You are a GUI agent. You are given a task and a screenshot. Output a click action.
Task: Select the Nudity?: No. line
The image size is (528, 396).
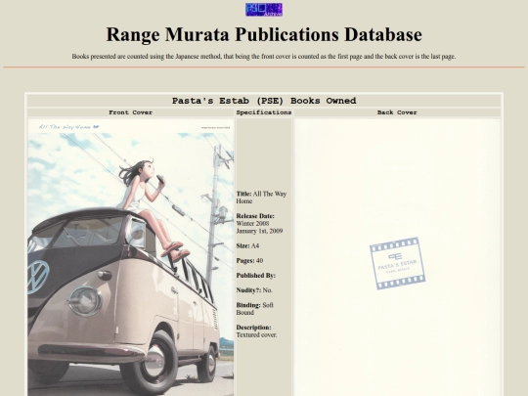(x=254, y=290)
